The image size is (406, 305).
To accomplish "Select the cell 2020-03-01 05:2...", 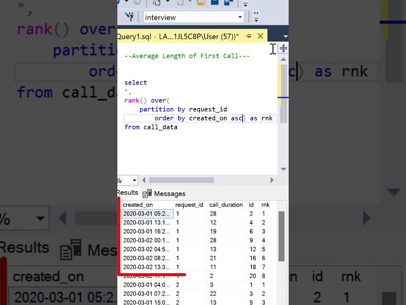I will click(x=147, y=213).
